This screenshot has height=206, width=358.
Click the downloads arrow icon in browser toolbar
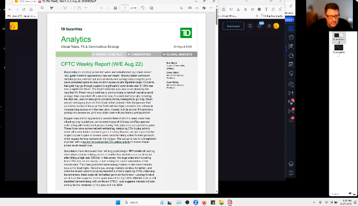pyautogui.click(x=238, y=9)
